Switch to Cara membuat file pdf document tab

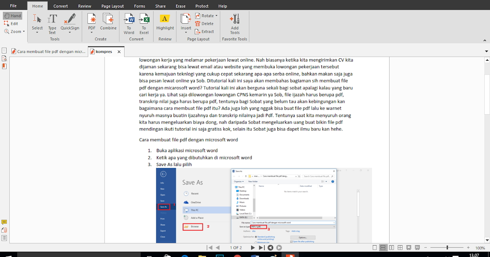click(x=48, y=52)
